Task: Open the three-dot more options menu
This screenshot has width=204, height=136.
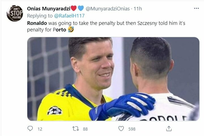Action: 196,8
